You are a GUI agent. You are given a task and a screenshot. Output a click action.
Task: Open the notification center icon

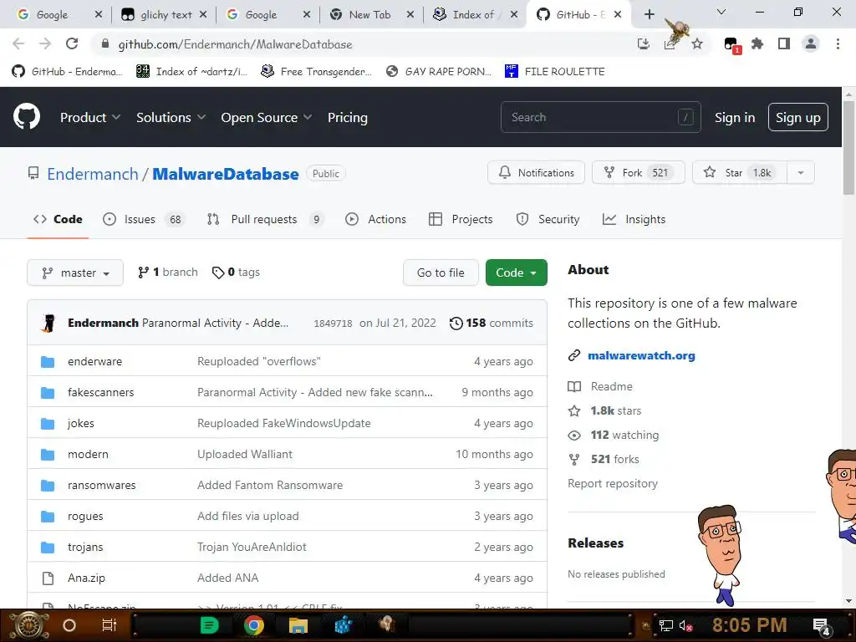pyautogui.click(x=821, y=625)
